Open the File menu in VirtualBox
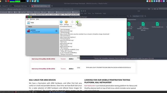The width and height of the screenshot is (167, 93). pos(28,19)
